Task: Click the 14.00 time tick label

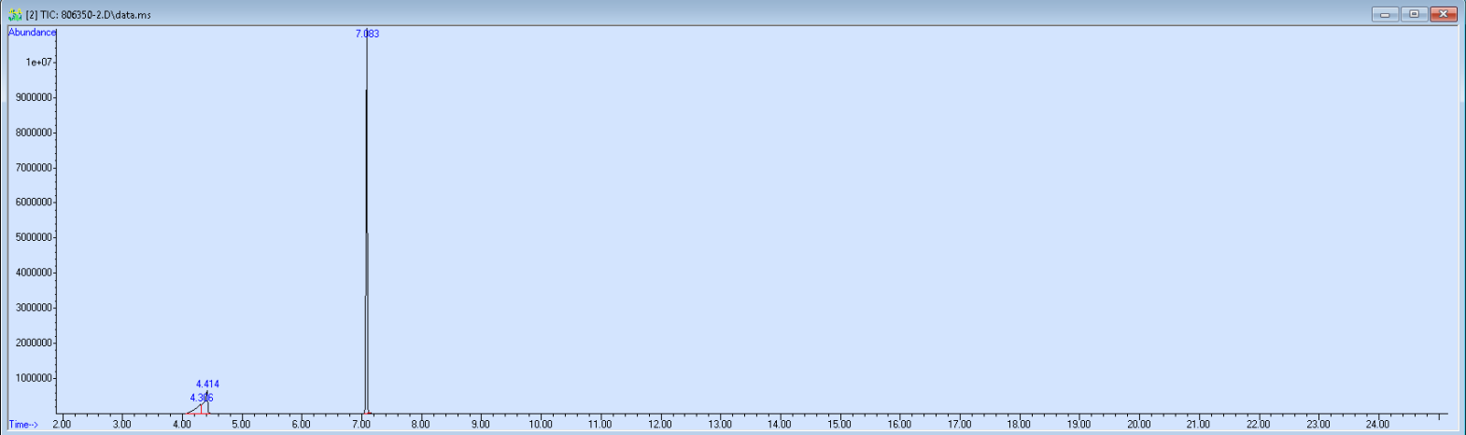Action: pos(780,425)
